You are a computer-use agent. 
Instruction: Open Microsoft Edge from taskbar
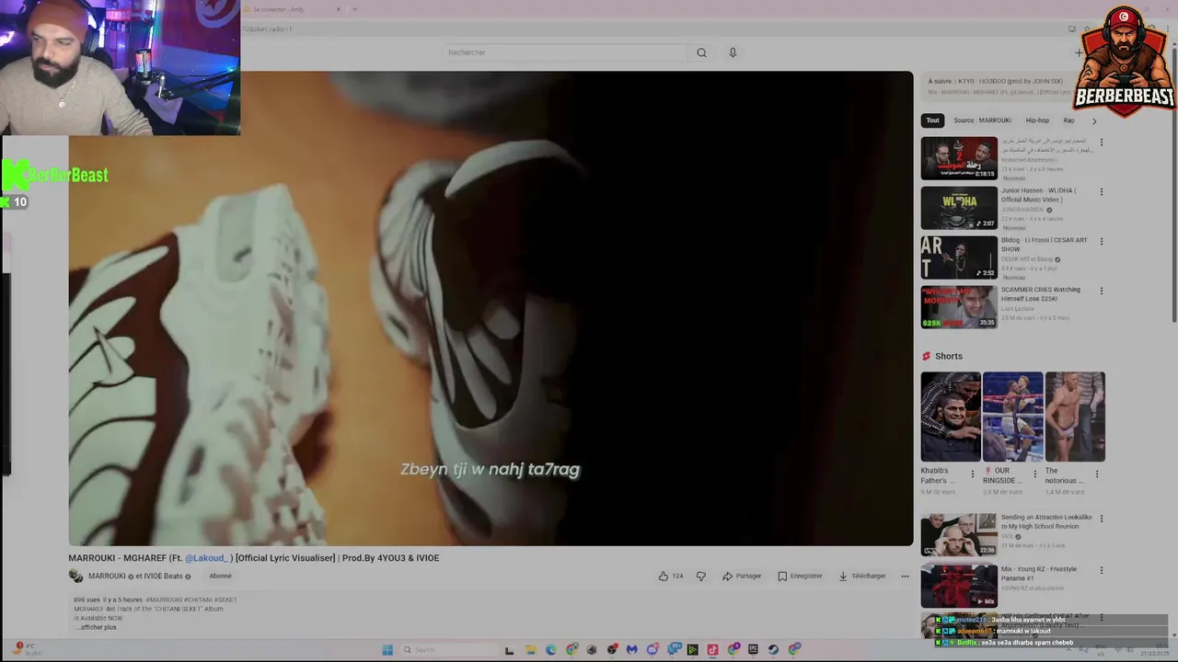[551, 650]
